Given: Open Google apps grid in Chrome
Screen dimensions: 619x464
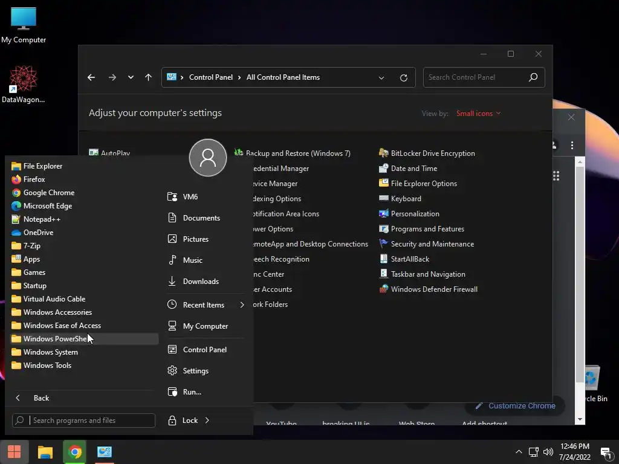Looking at the screenshot, I should (x=556, y=176).
